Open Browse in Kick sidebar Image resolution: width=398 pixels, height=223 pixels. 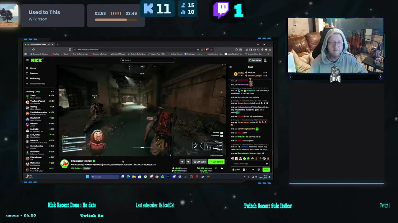point(34,73)
